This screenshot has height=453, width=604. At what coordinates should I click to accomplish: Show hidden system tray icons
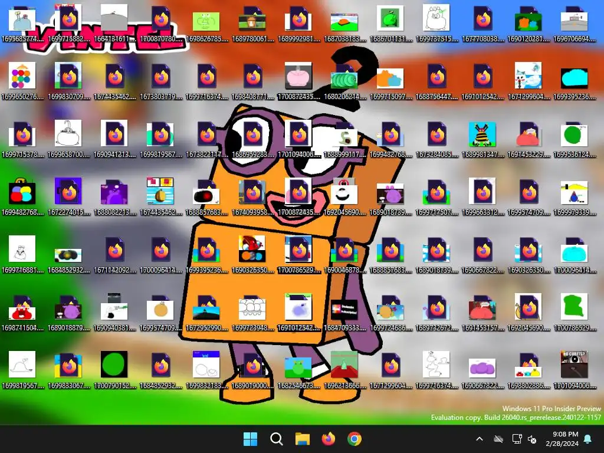(480, 439)
